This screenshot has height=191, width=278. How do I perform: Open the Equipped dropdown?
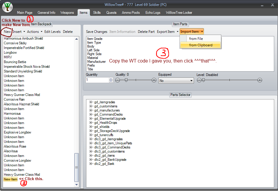(x=176, y=81)
